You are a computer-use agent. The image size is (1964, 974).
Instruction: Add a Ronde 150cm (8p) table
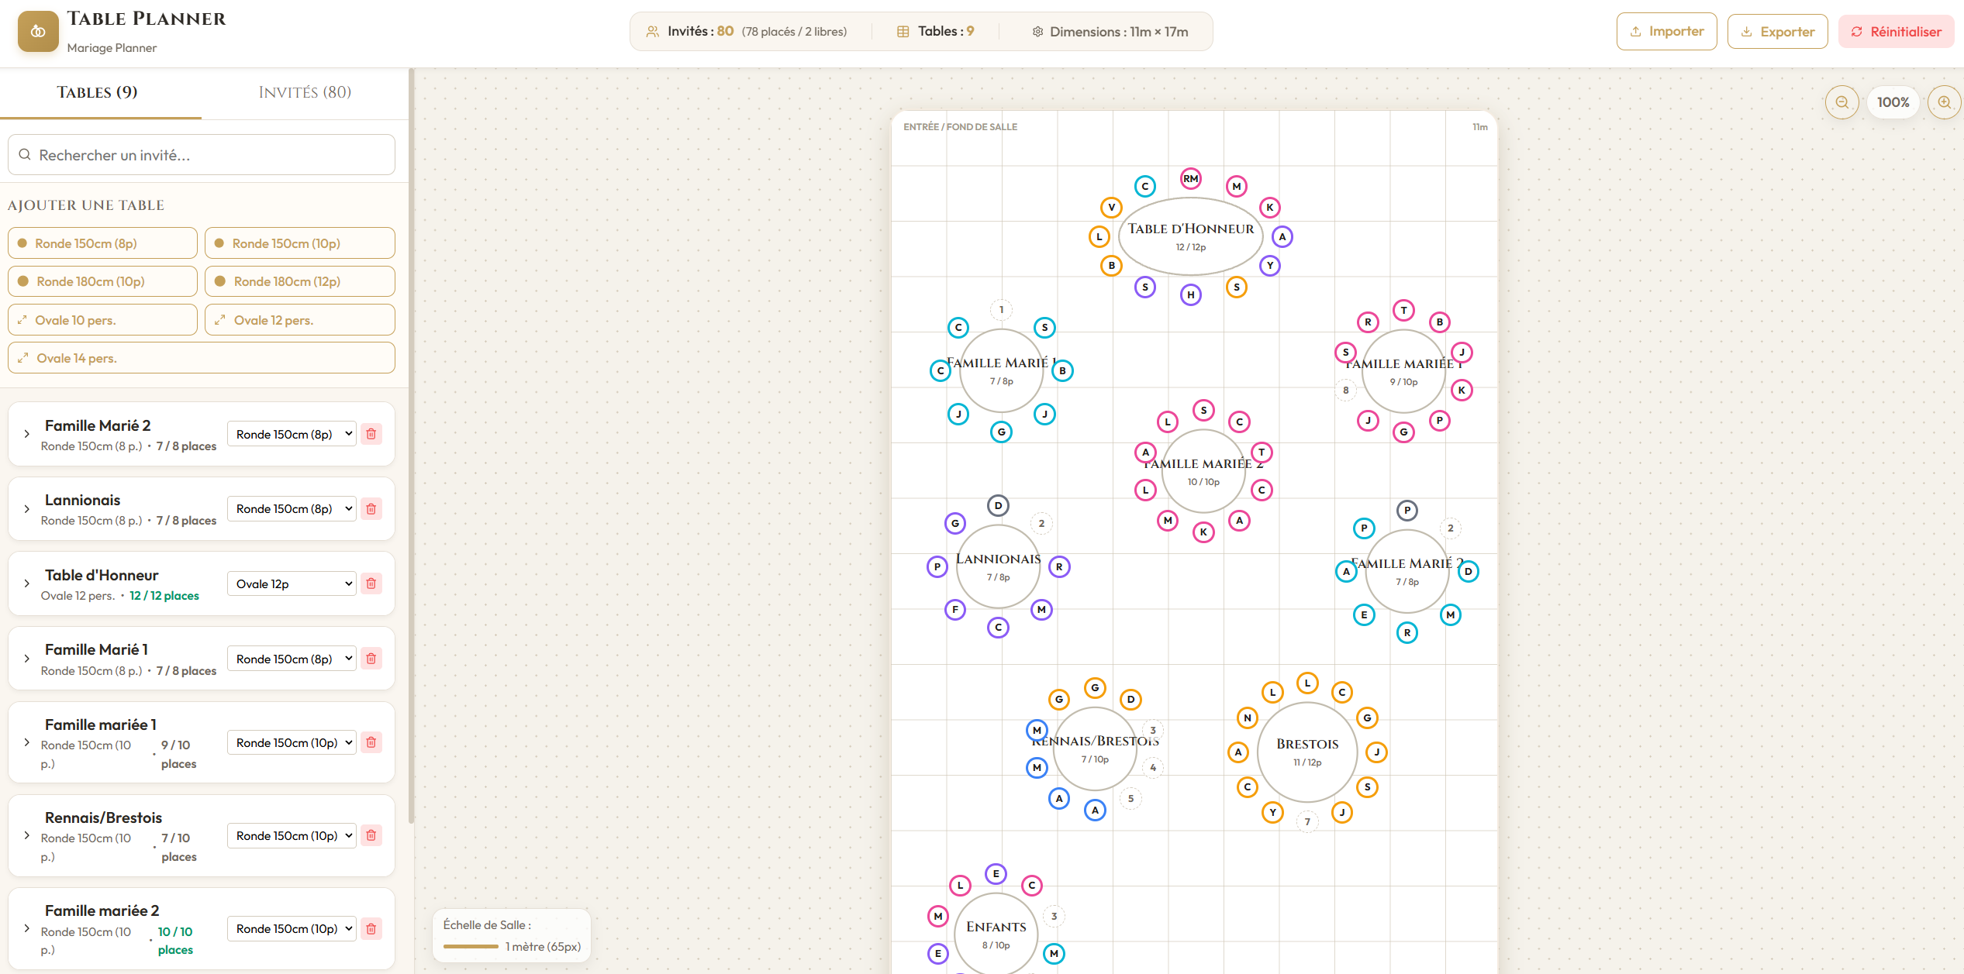tap(102, 243)
